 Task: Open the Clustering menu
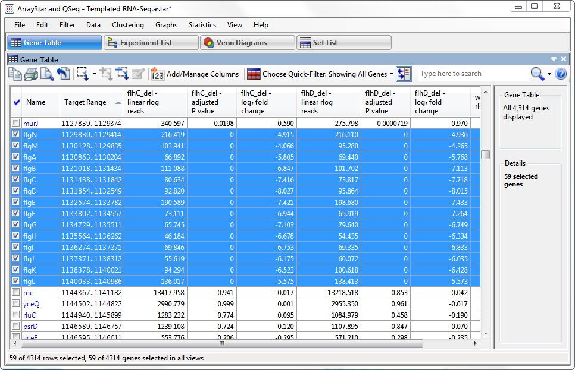click(x=128, y=25)
